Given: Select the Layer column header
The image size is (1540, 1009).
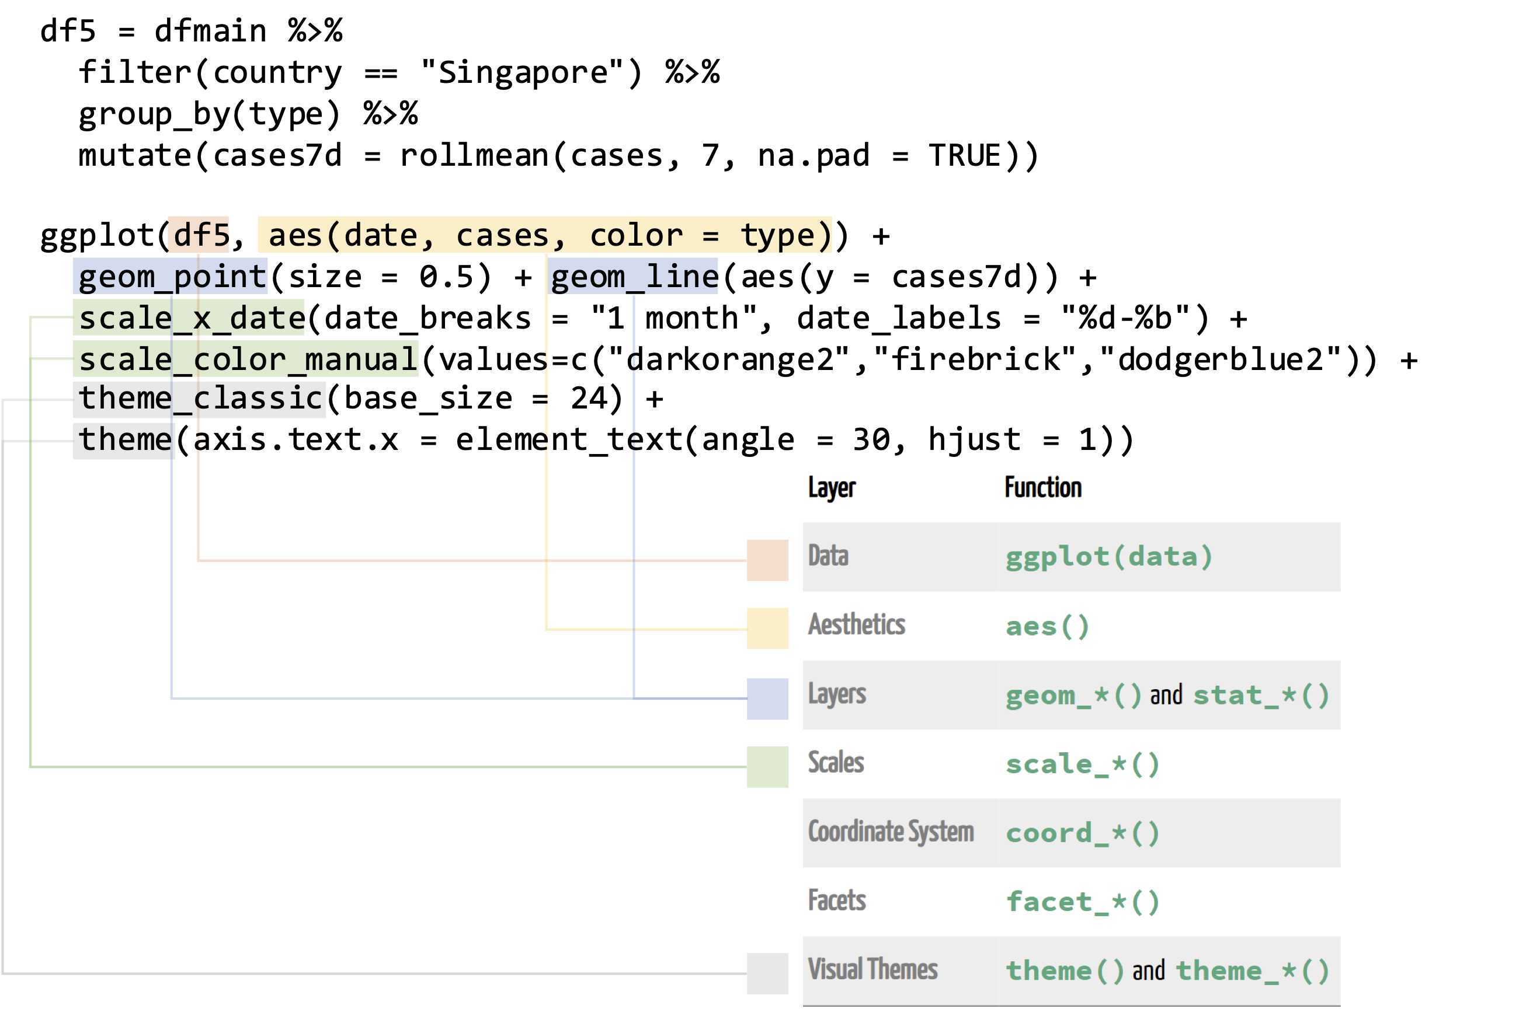Looking at the screenshot, I should tap(832, 488).
